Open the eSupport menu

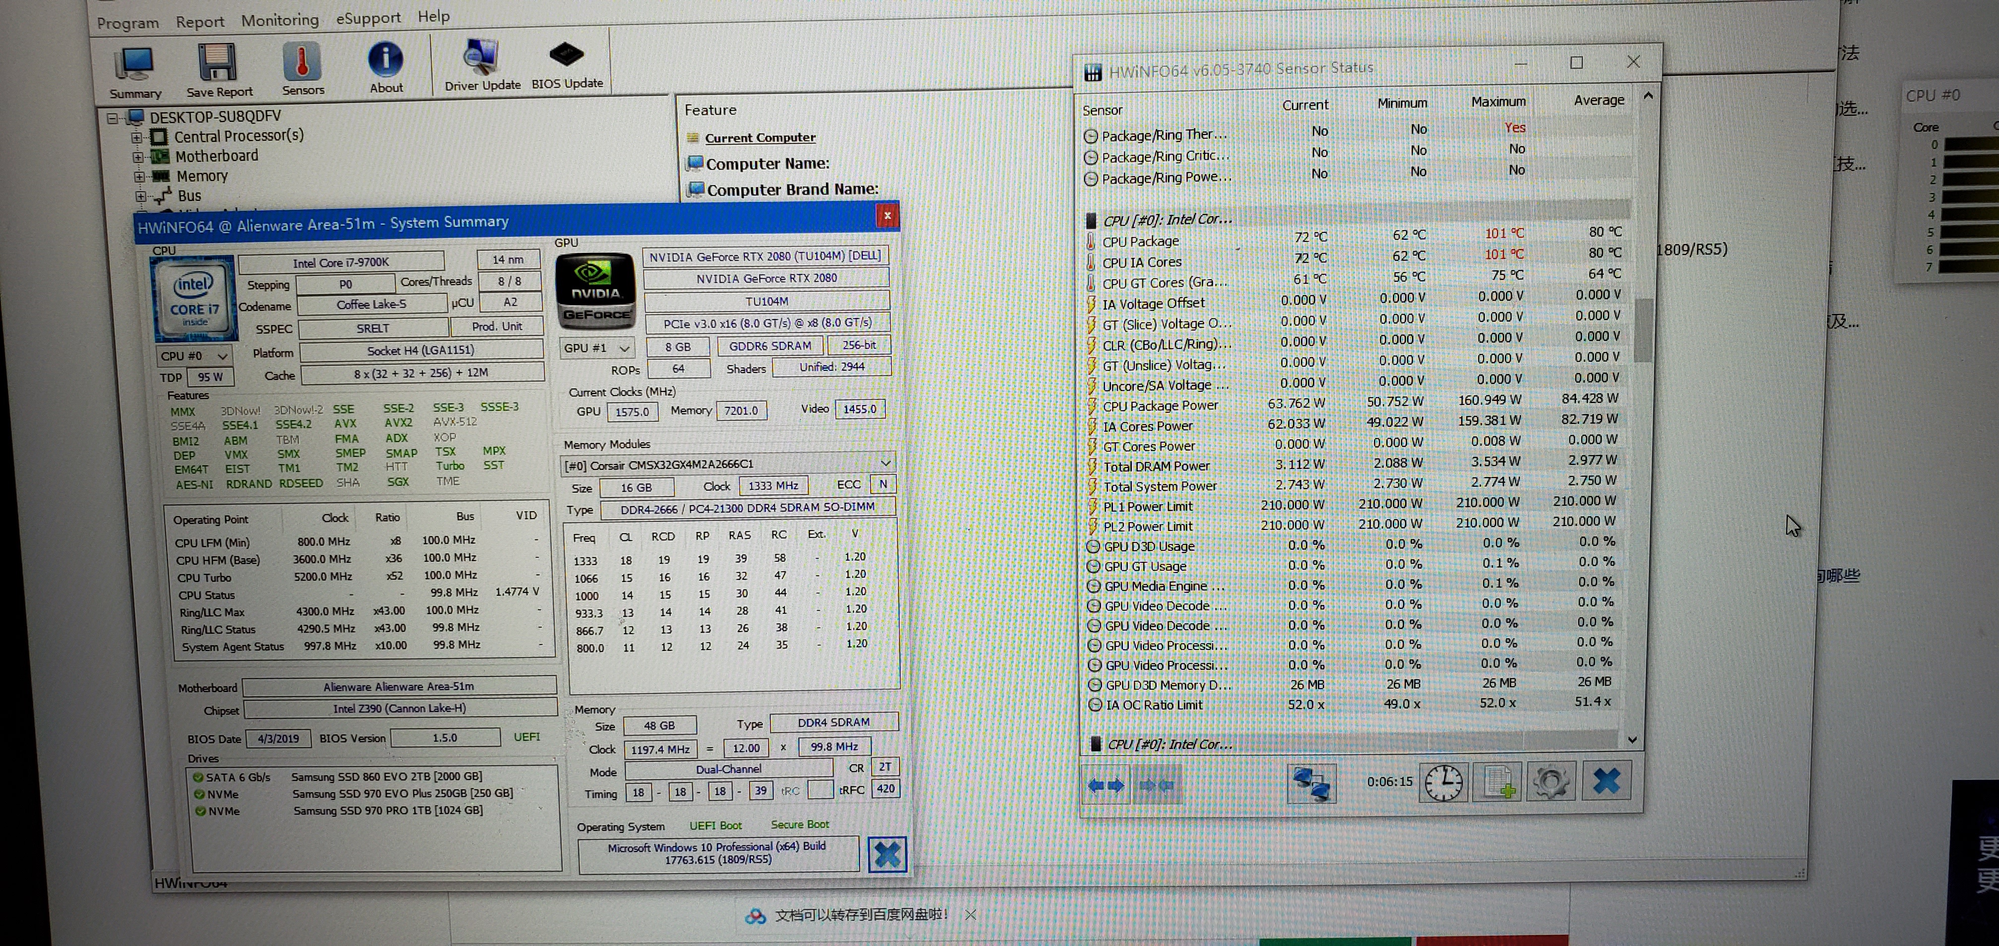tap(368, 17)
